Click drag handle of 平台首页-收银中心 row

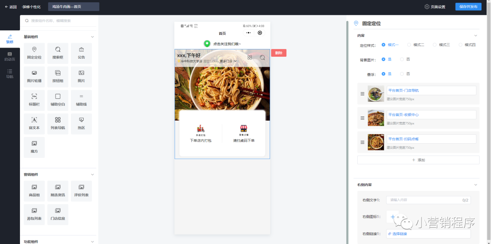click(x=362, y=118)
